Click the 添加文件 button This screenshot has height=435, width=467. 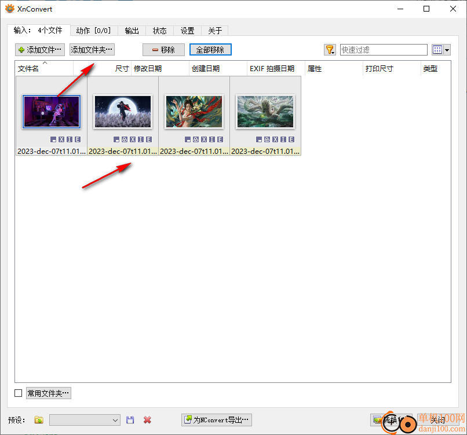pyautogui.click(x=40, y=50)
